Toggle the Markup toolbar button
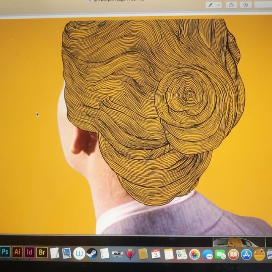272x272 pixels. [x=245, y=5]
